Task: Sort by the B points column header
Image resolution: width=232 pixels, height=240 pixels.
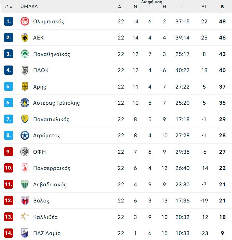Action: click(x=222, y=7)
